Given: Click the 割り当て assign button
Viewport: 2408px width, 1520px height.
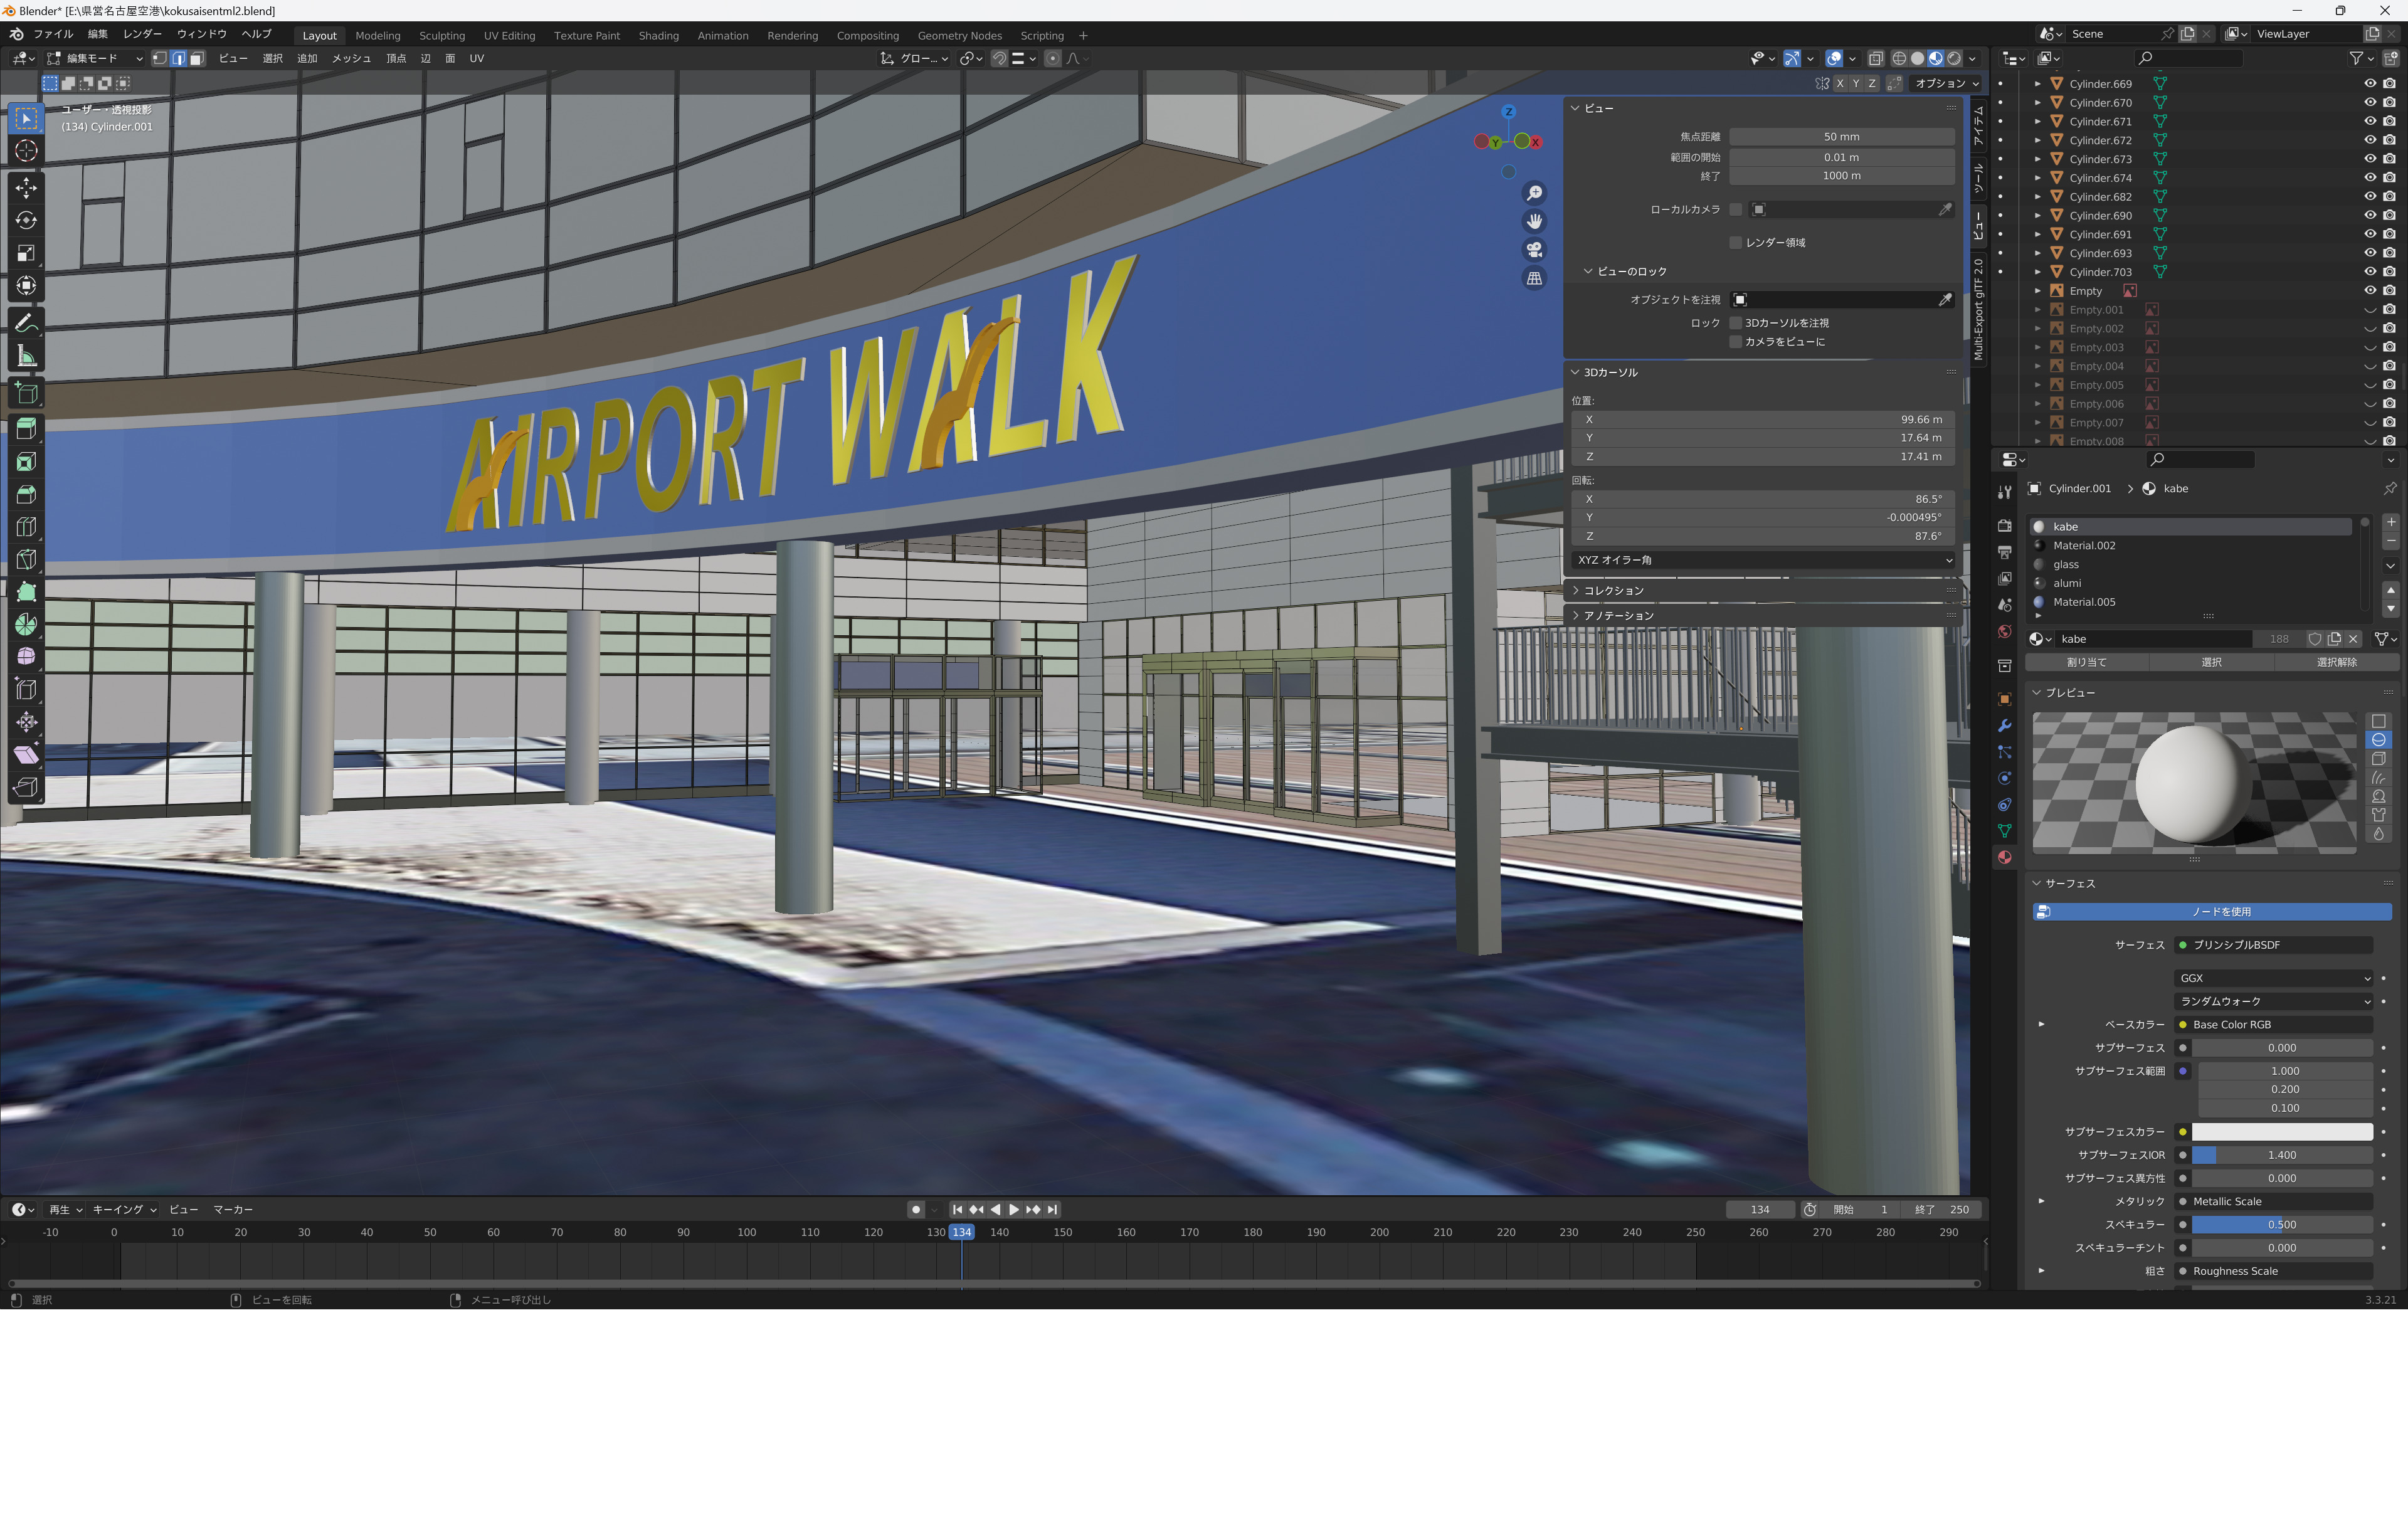Looking at the screenshot, I should 2087,663.
